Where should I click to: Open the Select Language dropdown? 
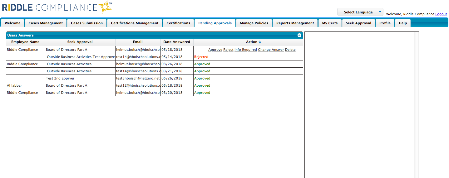click(360, 12)
